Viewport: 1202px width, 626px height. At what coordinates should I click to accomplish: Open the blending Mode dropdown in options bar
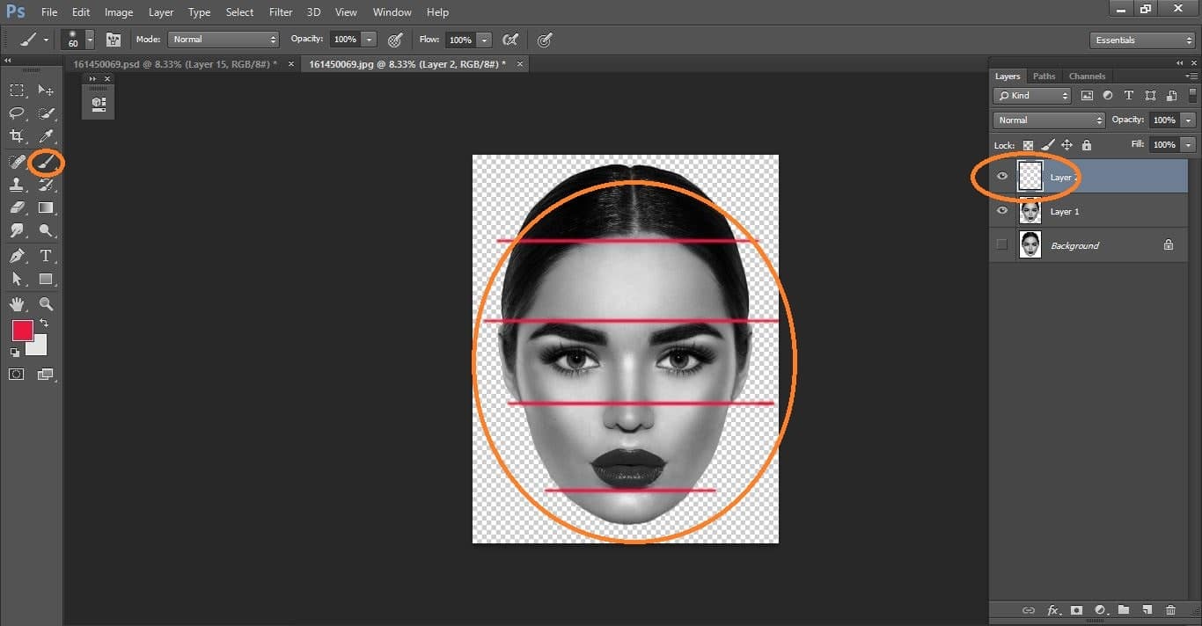point(223,39)
